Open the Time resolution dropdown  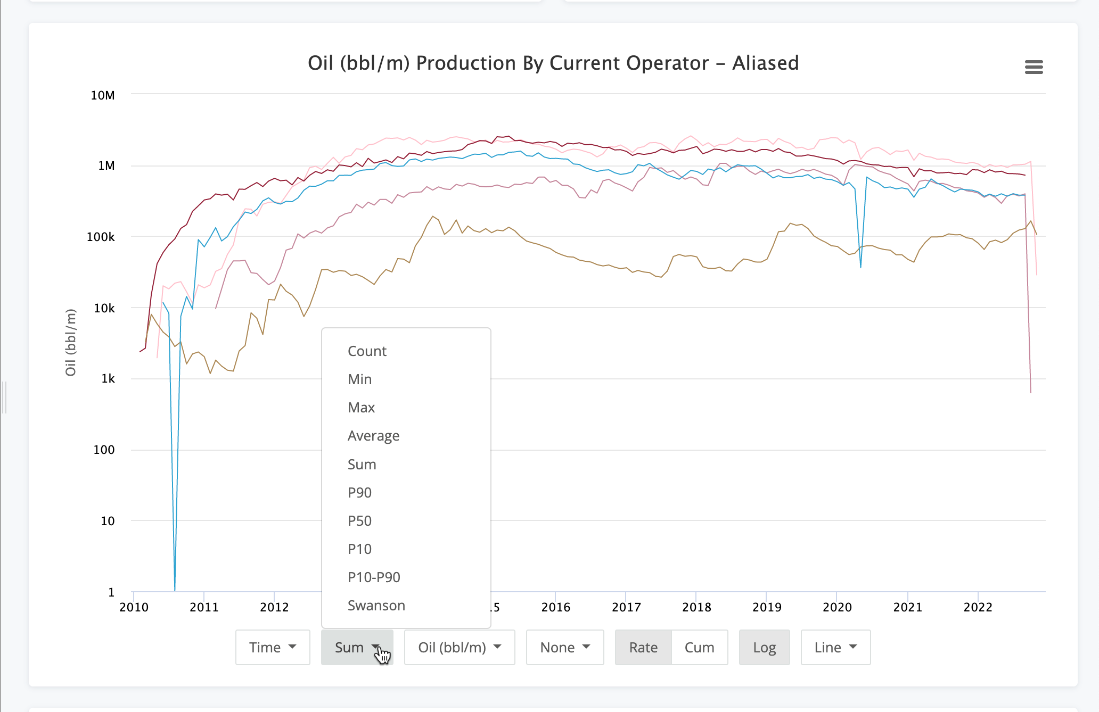[x=272, y=647]
